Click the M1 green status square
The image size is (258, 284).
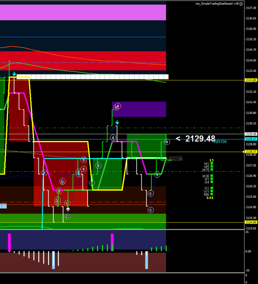[212, 164]
